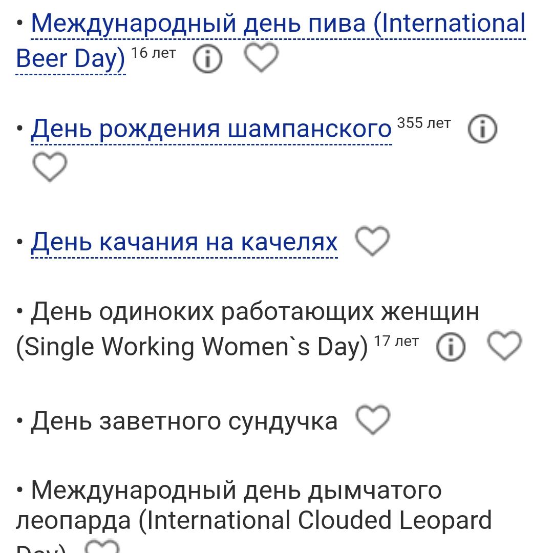553x553 pixels.
Task: Select День одиноких работающих женщин text
Action: [255, 312]
